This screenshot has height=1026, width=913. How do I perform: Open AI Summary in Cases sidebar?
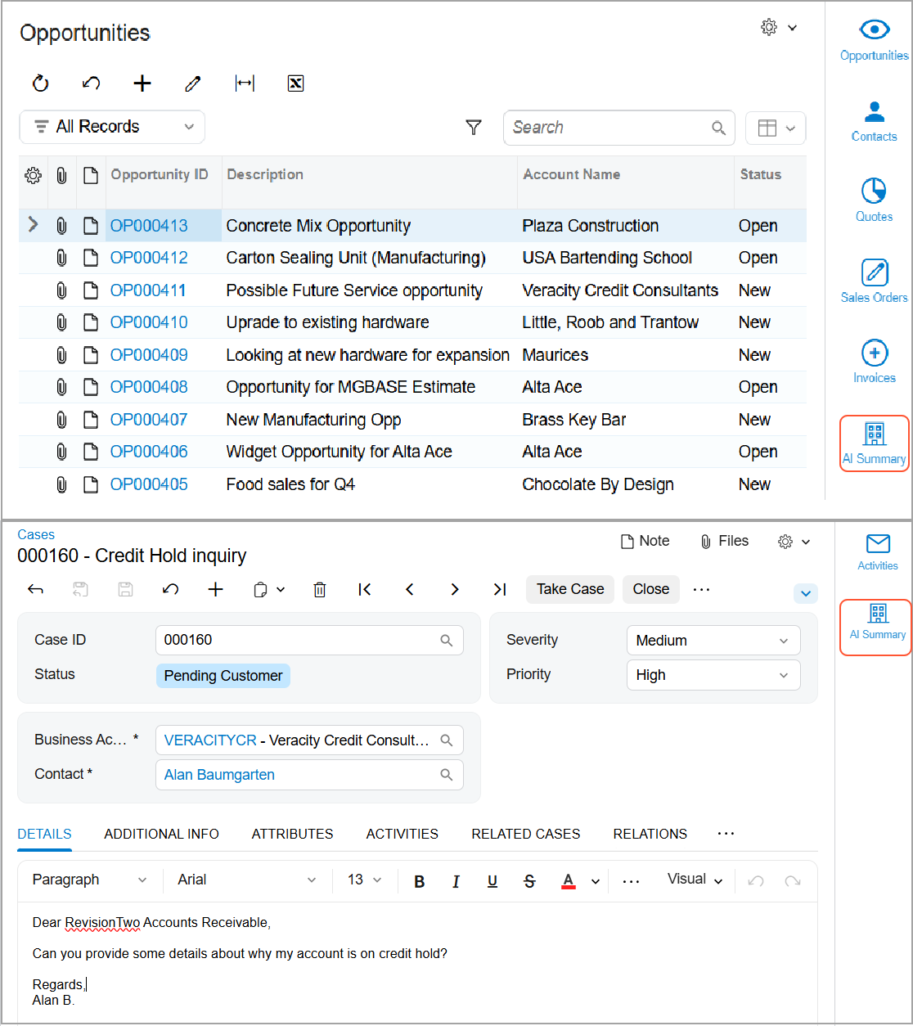877,627
